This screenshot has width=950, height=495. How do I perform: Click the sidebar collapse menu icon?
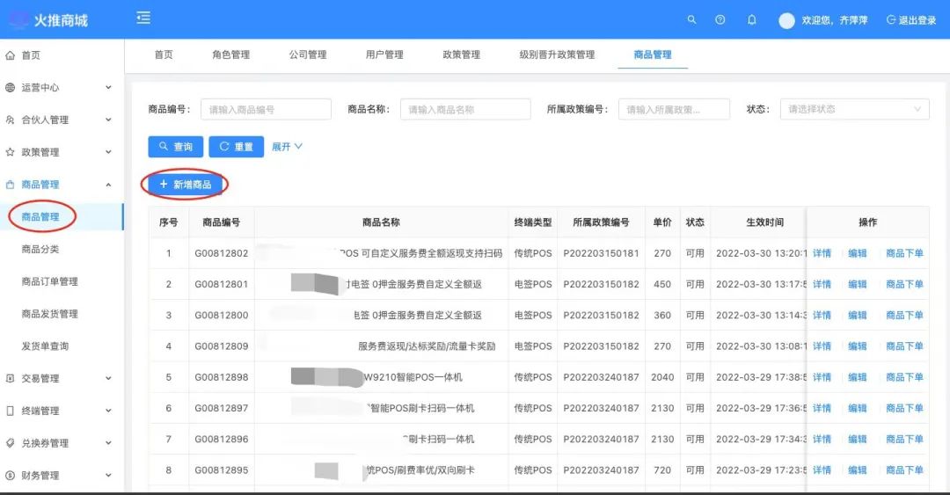(x=143, y=18)
